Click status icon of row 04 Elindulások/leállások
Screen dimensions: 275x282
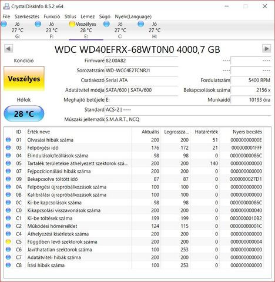click(x=8, y=156)
